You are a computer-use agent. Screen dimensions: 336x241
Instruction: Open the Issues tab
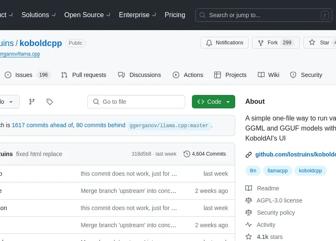click(x=27, y=75)
